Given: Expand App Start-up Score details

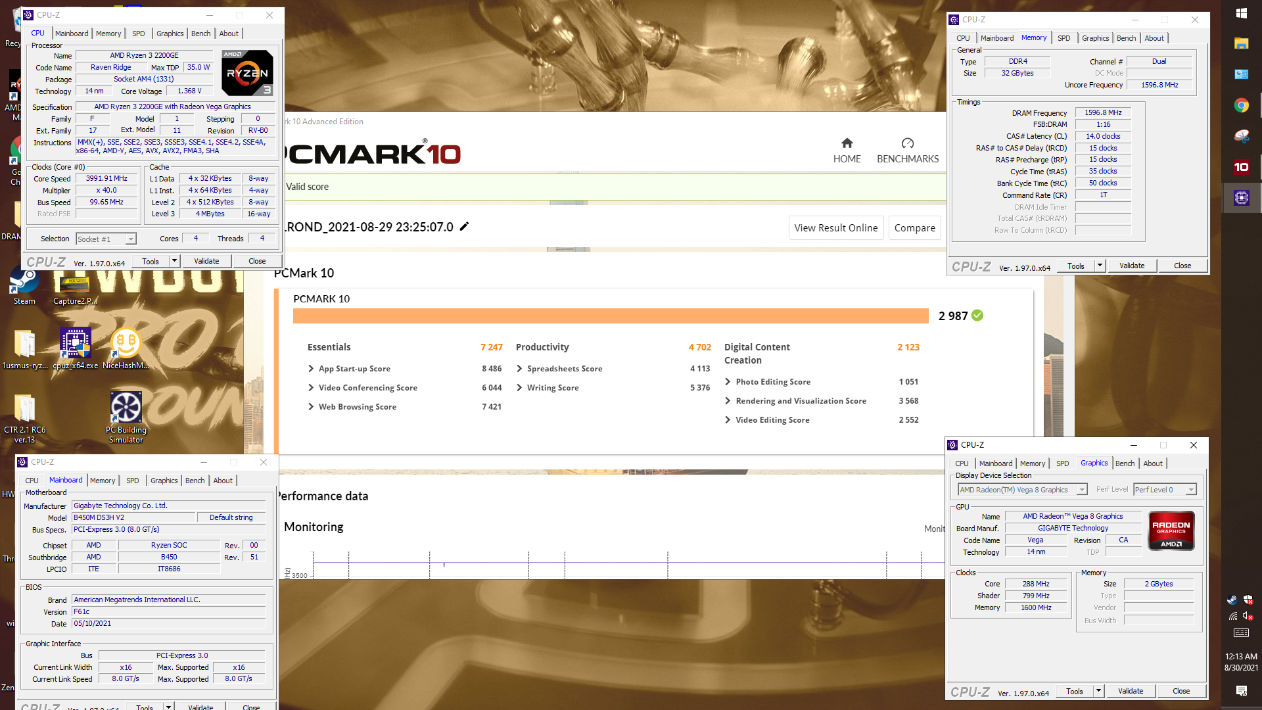Looking at the screenshot, I should [311, 369].
